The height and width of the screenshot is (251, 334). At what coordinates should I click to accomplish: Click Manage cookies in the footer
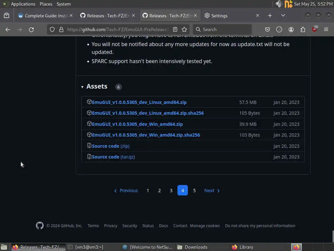[x=205, y=226]
